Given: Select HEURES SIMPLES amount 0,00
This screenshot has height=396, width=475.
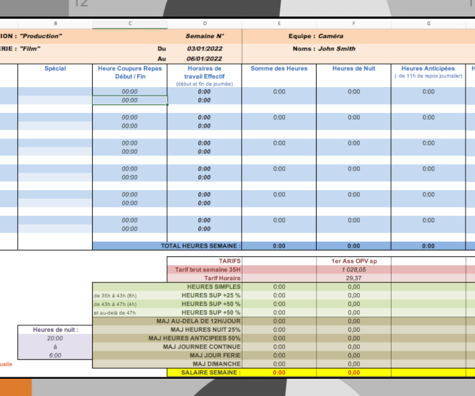Looking at the screenshot, I should coord(354,287).
